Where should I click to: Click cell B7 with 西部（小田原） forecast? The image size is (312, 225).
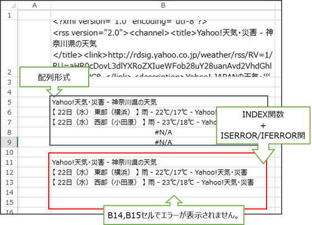[x=134, y=122]
